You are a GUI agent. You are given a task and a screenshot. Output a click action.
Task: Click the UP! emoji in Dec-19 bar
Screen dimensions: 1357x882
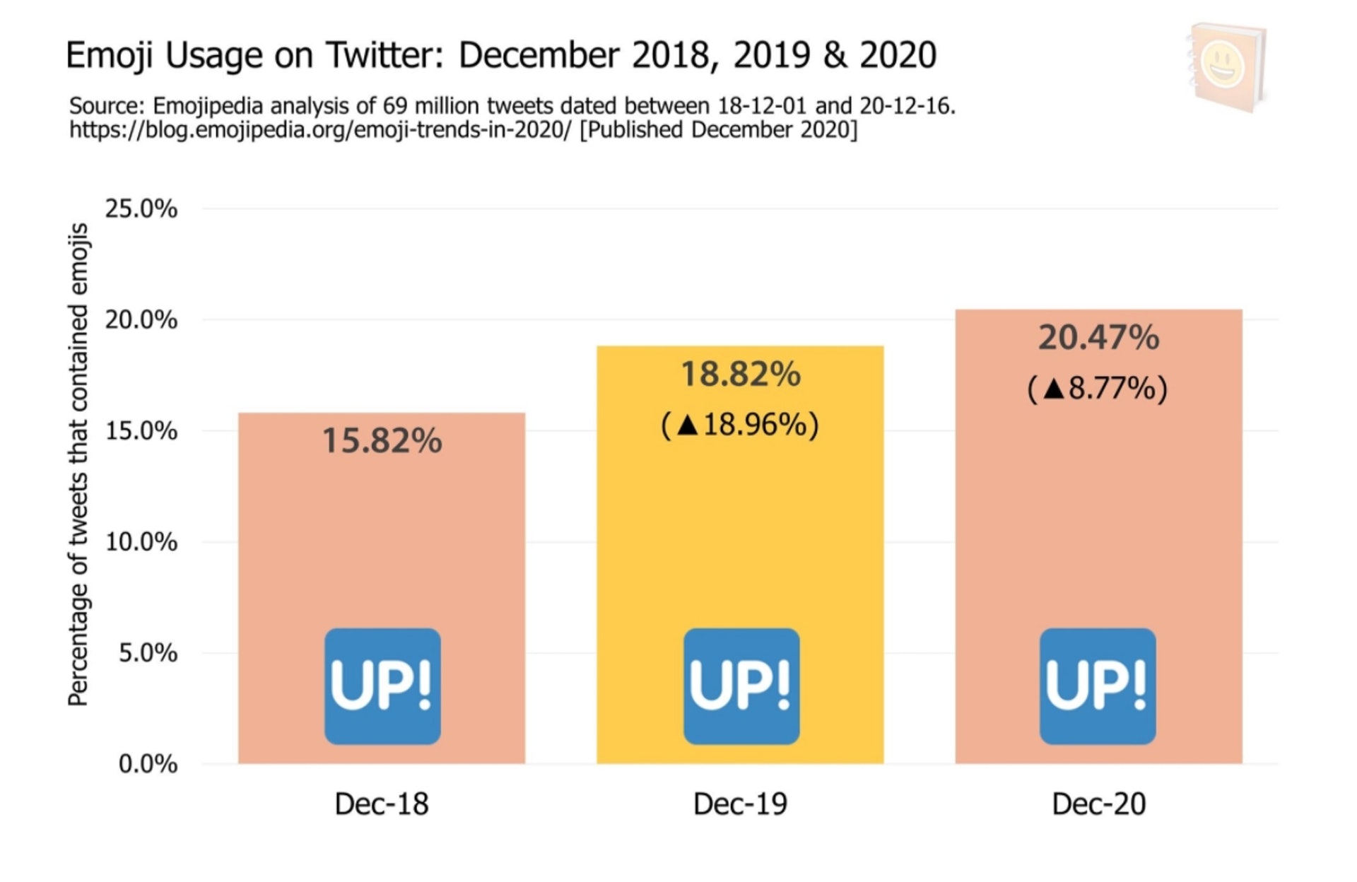pyautogui.click(x=741, y=686)
